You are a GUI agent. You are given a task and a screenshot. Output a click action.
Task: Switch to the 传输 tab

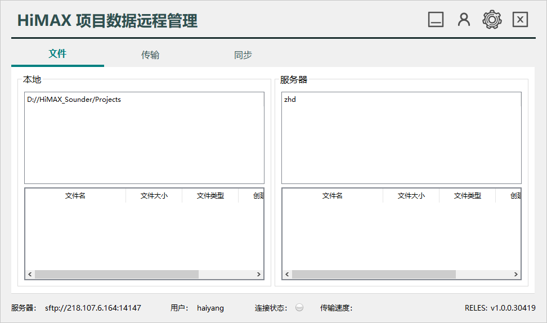(x=150, y=55)
